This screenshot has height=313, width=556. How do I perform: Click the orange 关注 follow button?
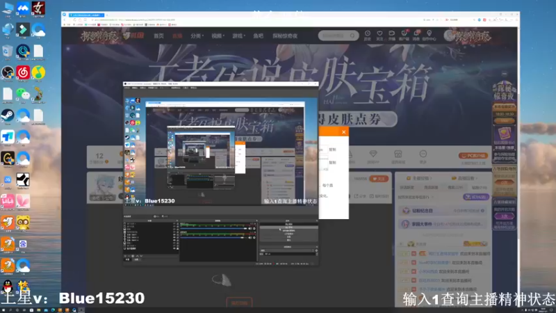pos(379,179)
